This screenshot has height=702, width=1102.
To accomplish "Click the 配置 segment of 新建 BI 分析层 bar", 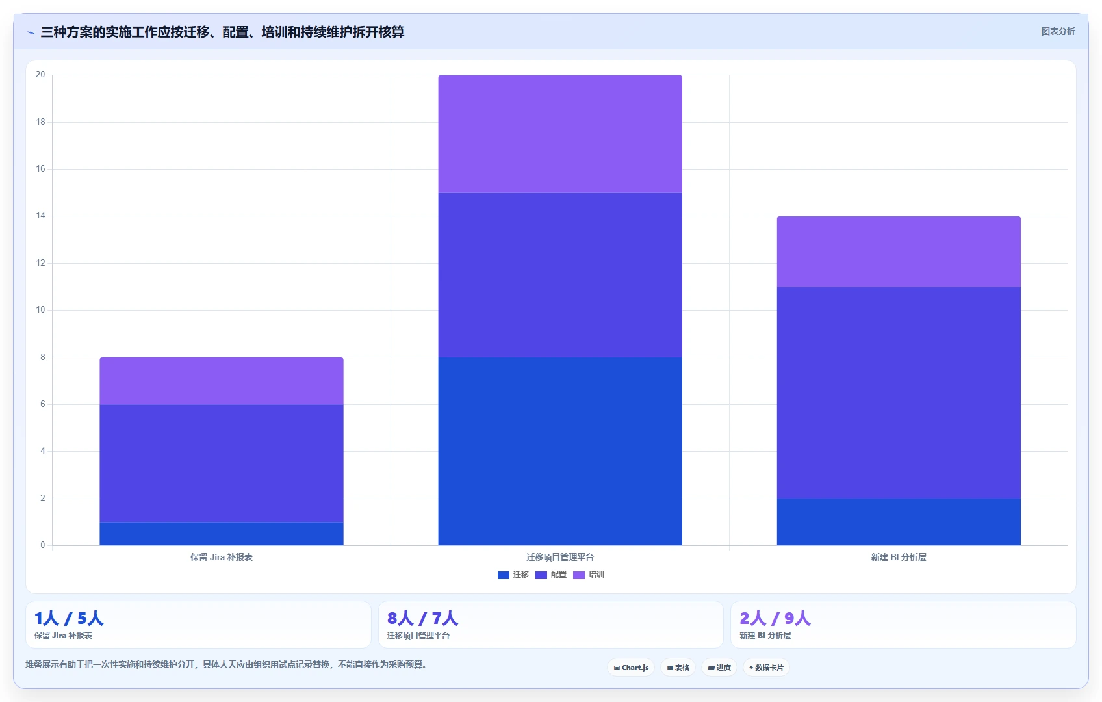I will tap(899, 393).
